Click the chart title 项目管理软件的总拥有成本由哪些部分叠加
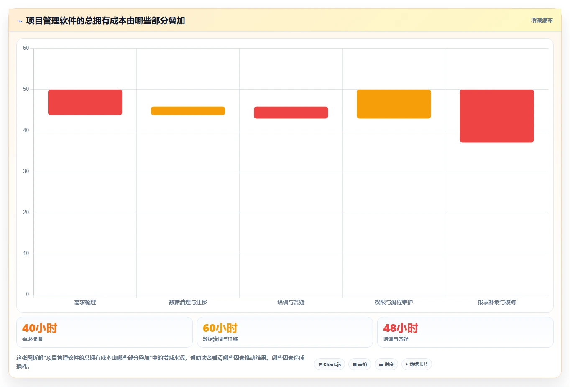 coord(105,21)
